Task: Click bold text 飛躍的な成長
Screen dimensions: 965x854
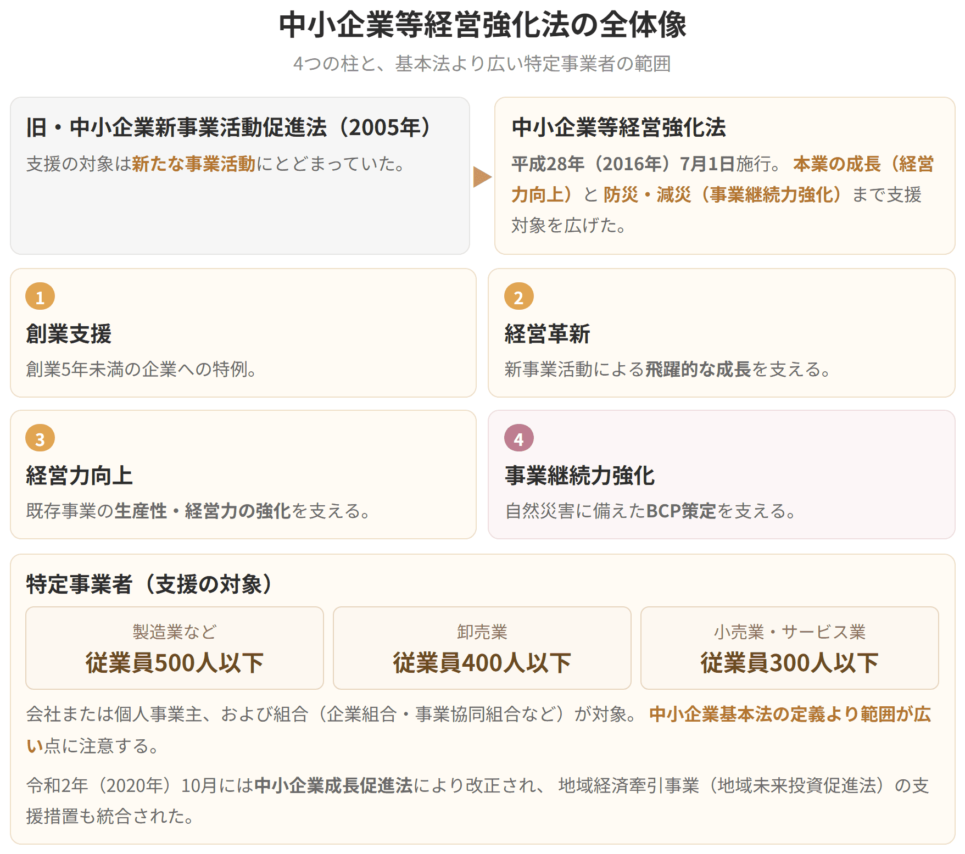Action: pyautogui.click(x=698, y=369)
